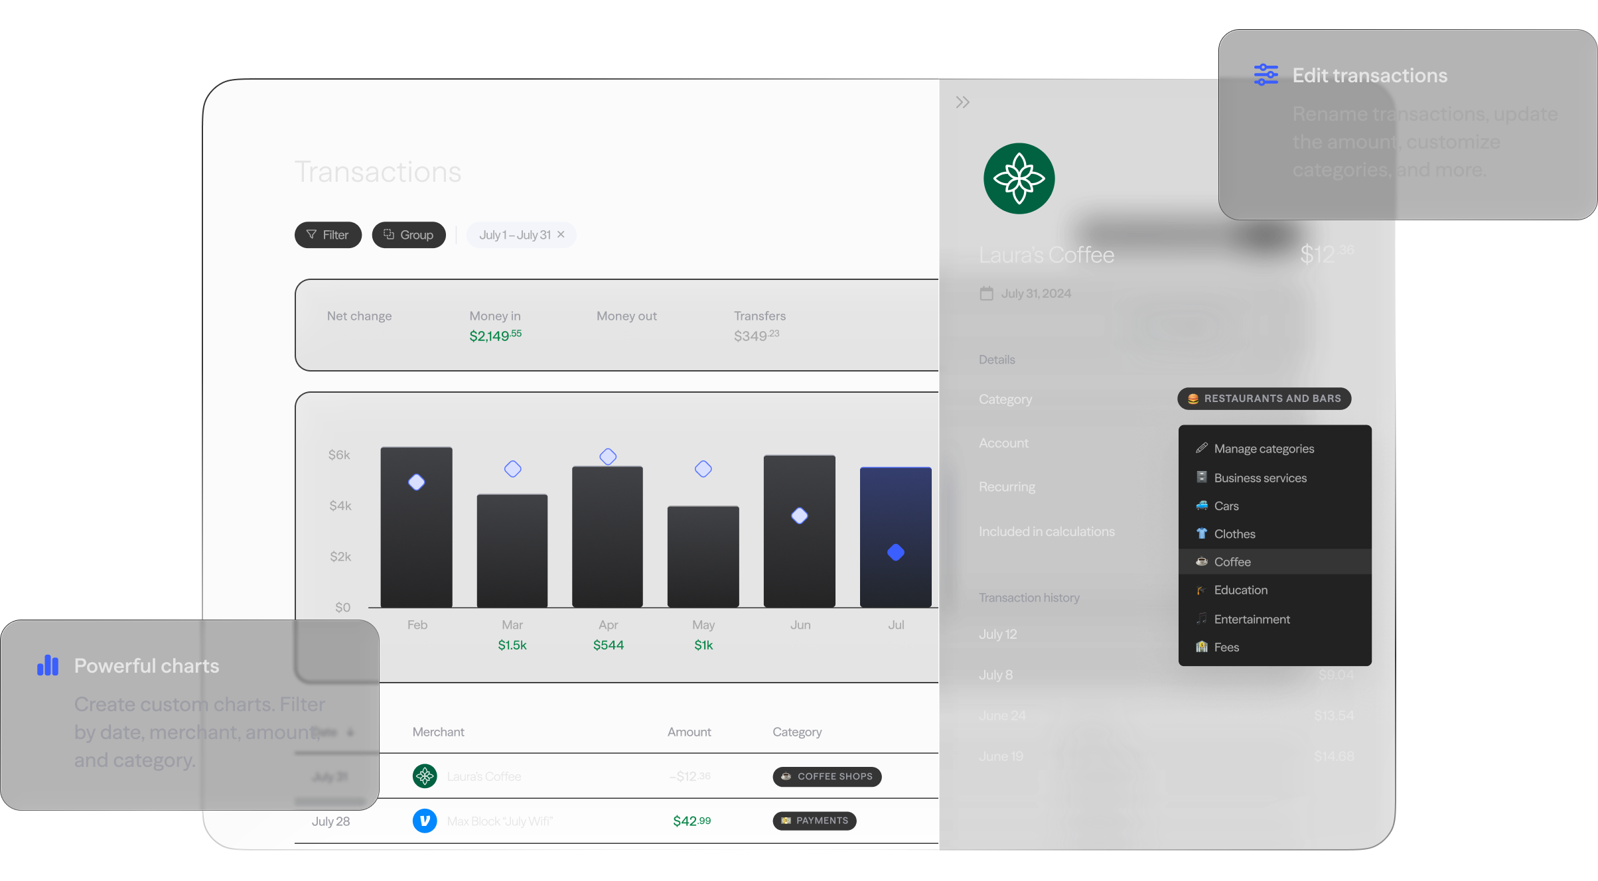Click the Jun diamond marker in chart

pos(800,515)
